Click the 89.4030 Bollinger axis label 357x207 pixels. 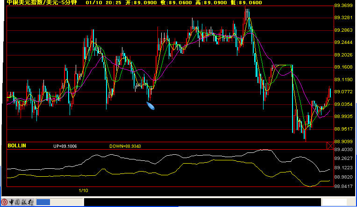tap(343, 150)
